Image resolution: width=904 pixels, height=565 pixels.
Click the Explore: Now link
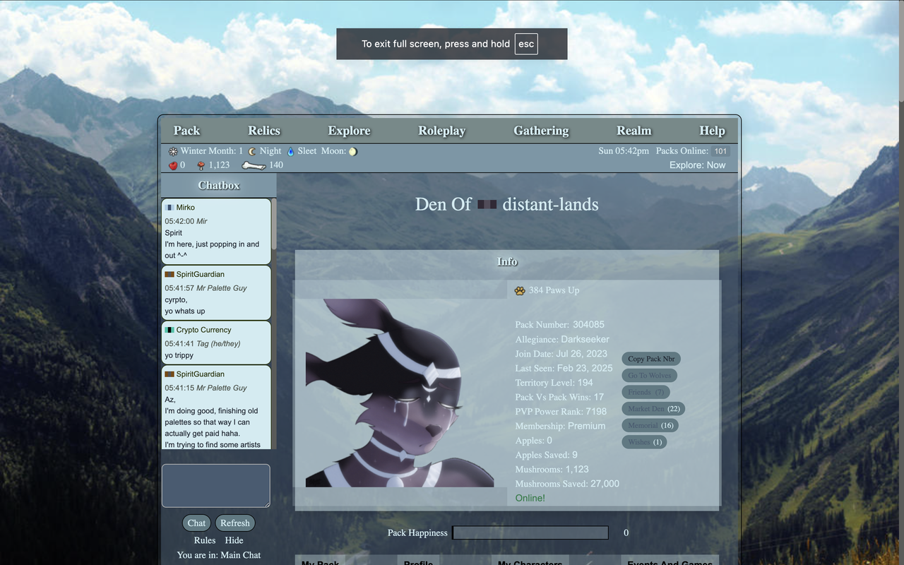[697, 165]
